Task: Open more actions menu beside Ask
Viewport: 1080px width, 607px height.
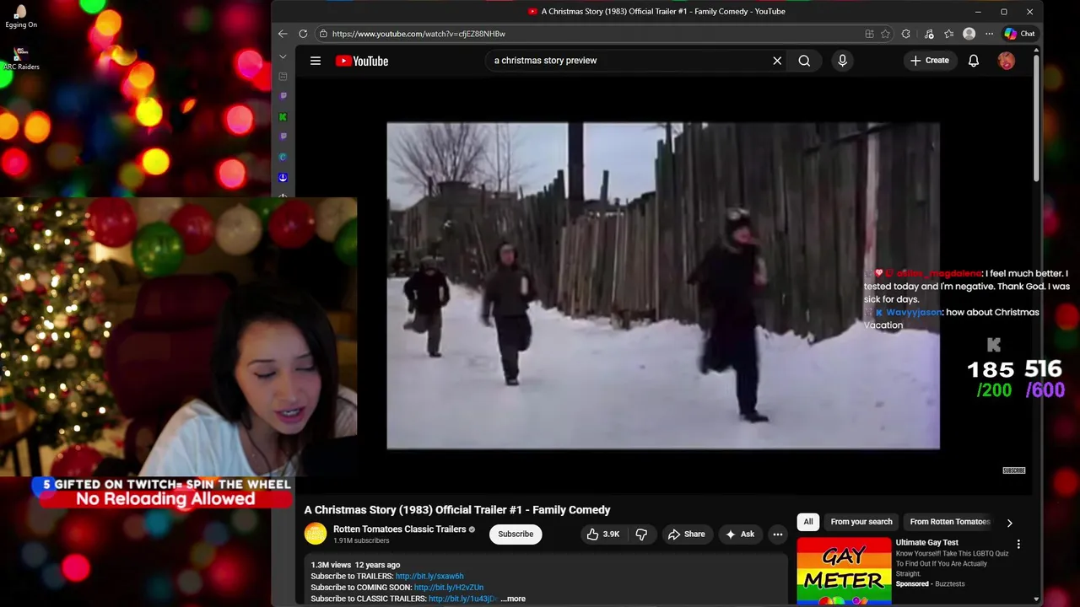Action: click(778, 534)
